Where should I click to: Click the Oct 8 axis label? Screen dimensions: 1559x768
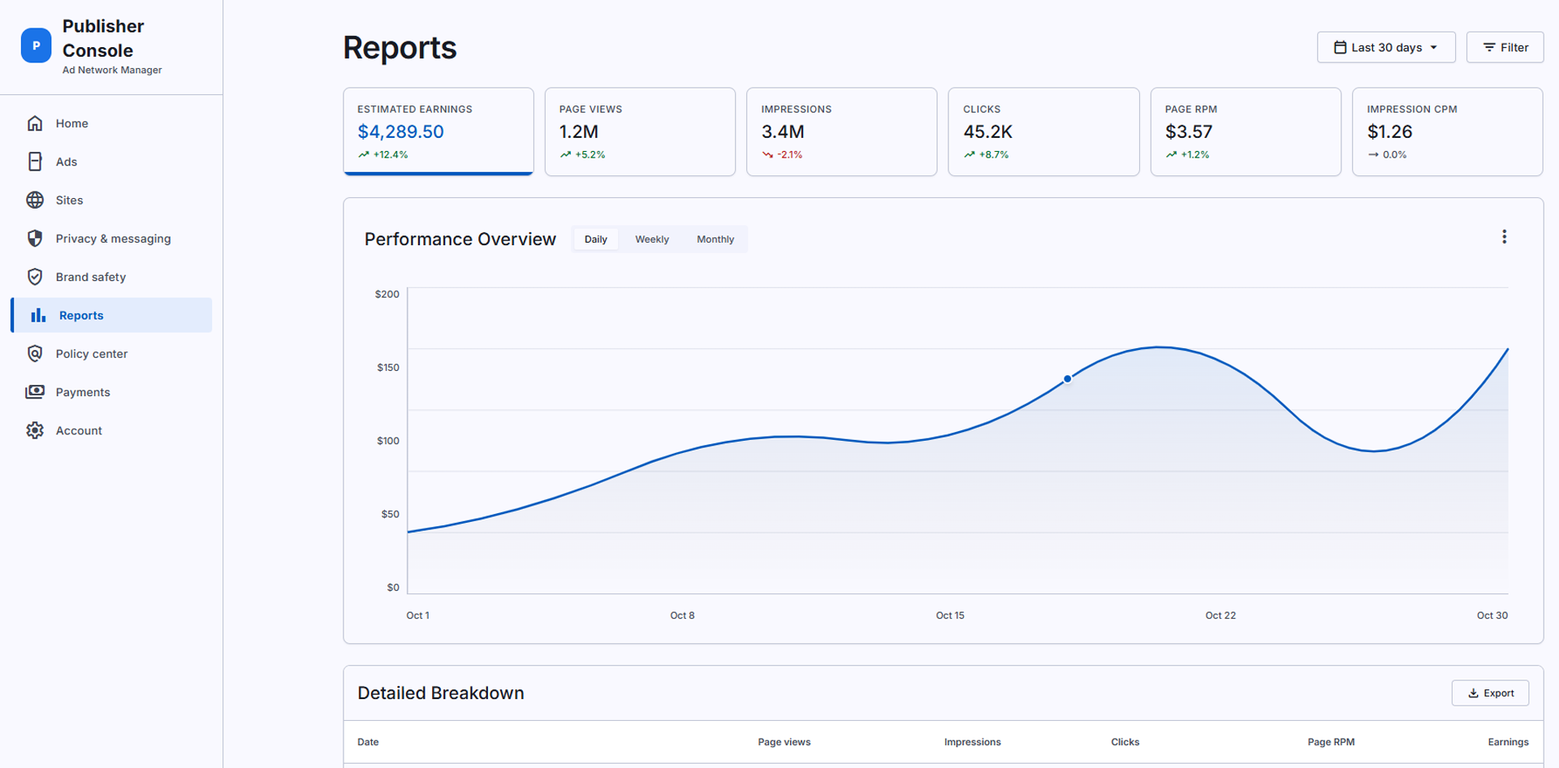(x=682, y=615)
